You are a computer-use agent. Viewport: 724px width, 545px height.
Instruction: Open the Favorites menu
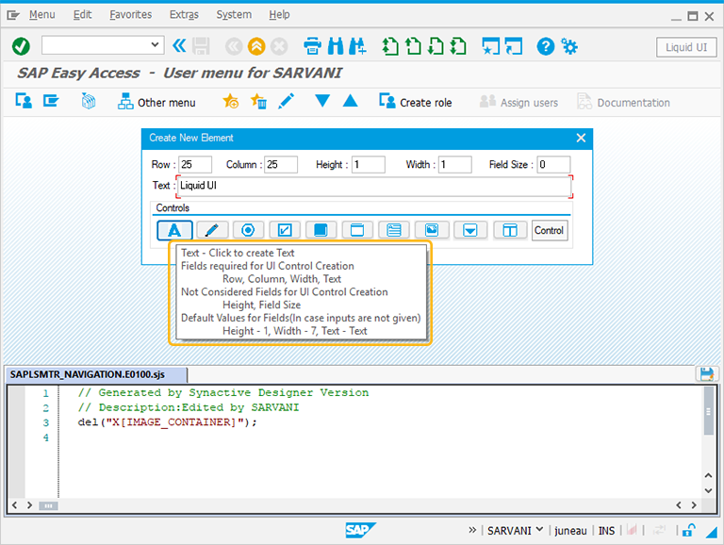[131, 15]
